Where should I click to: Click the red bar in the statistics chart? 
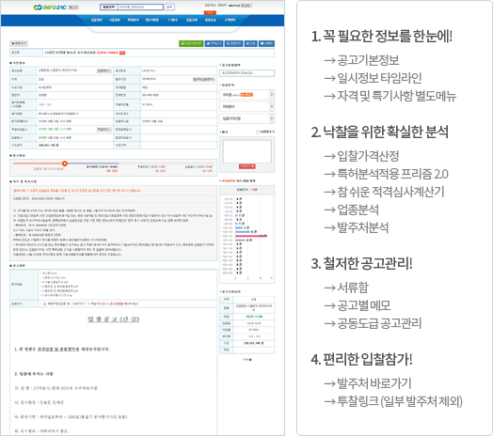251,236
